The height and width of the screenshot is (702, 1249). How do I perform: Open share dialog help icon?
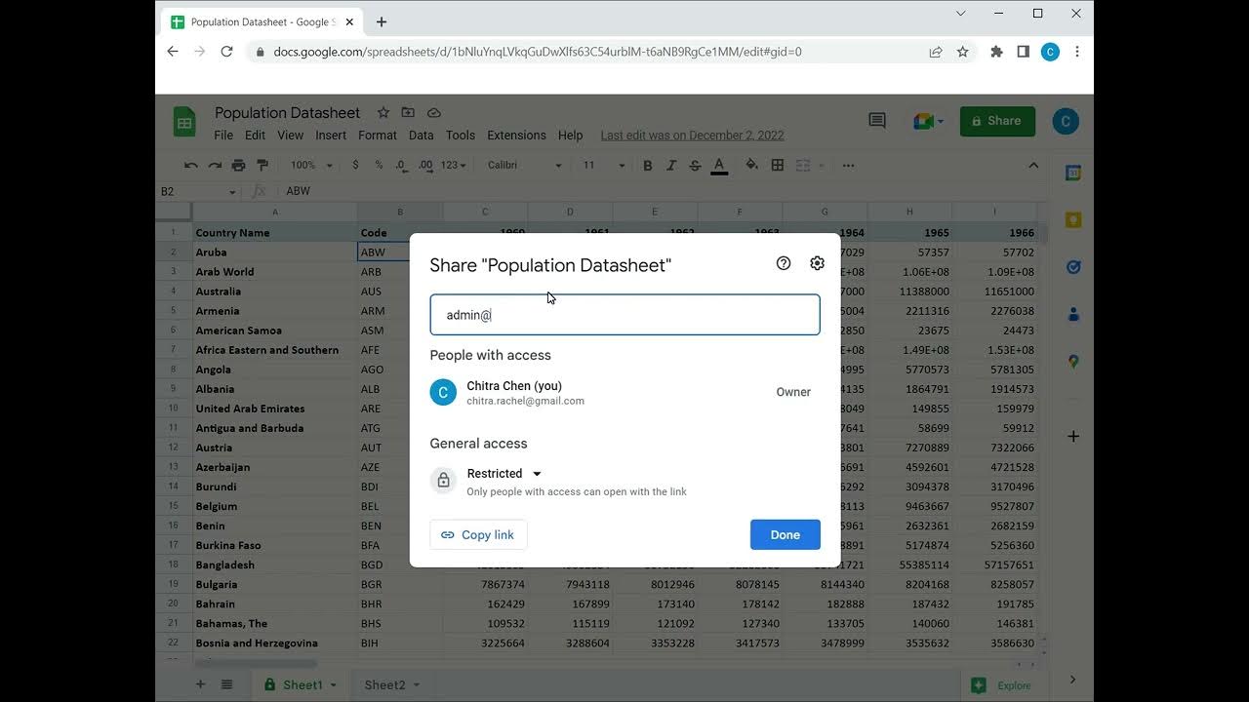tap(784, 263)
